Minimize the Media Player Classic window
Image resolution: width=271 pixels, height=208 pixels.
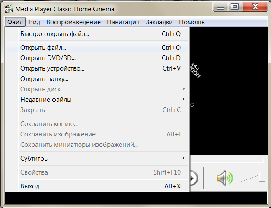(x=221, y=7)
